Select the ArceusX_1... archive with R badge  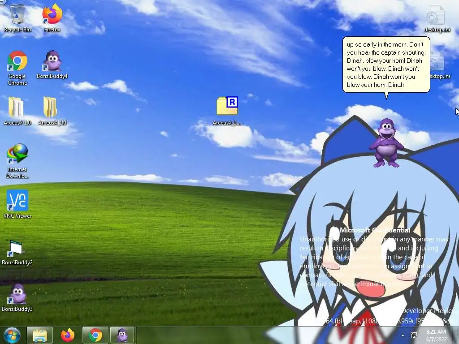pos(227,111)
